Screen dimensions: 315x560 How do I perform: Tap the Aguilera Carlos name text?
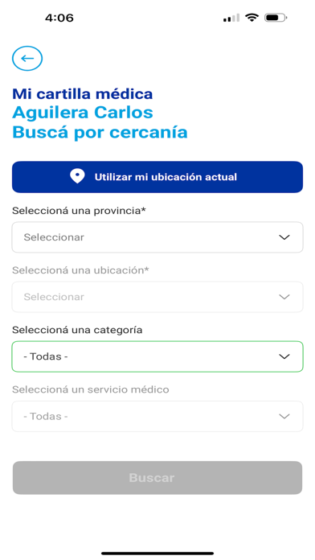click(x=83, y=113)
